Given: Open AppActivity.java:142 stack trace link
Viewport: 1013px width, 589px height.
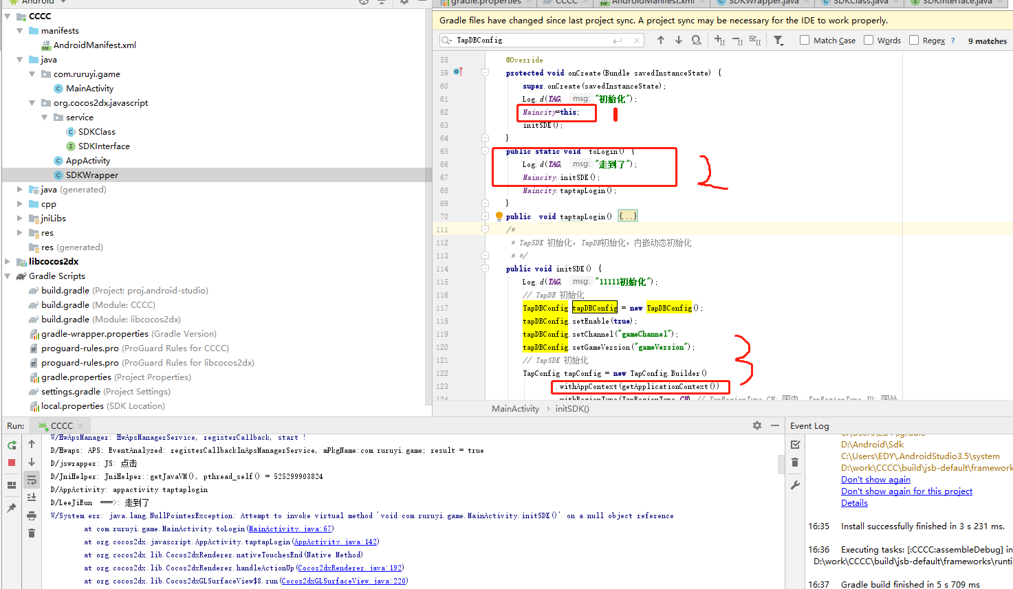Looking at the screenshot, I should (x=335, y=542).
